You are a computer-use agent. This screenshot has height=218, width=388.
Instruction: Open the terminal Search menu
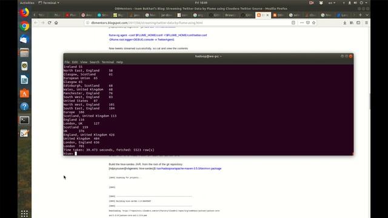[95, 62]
